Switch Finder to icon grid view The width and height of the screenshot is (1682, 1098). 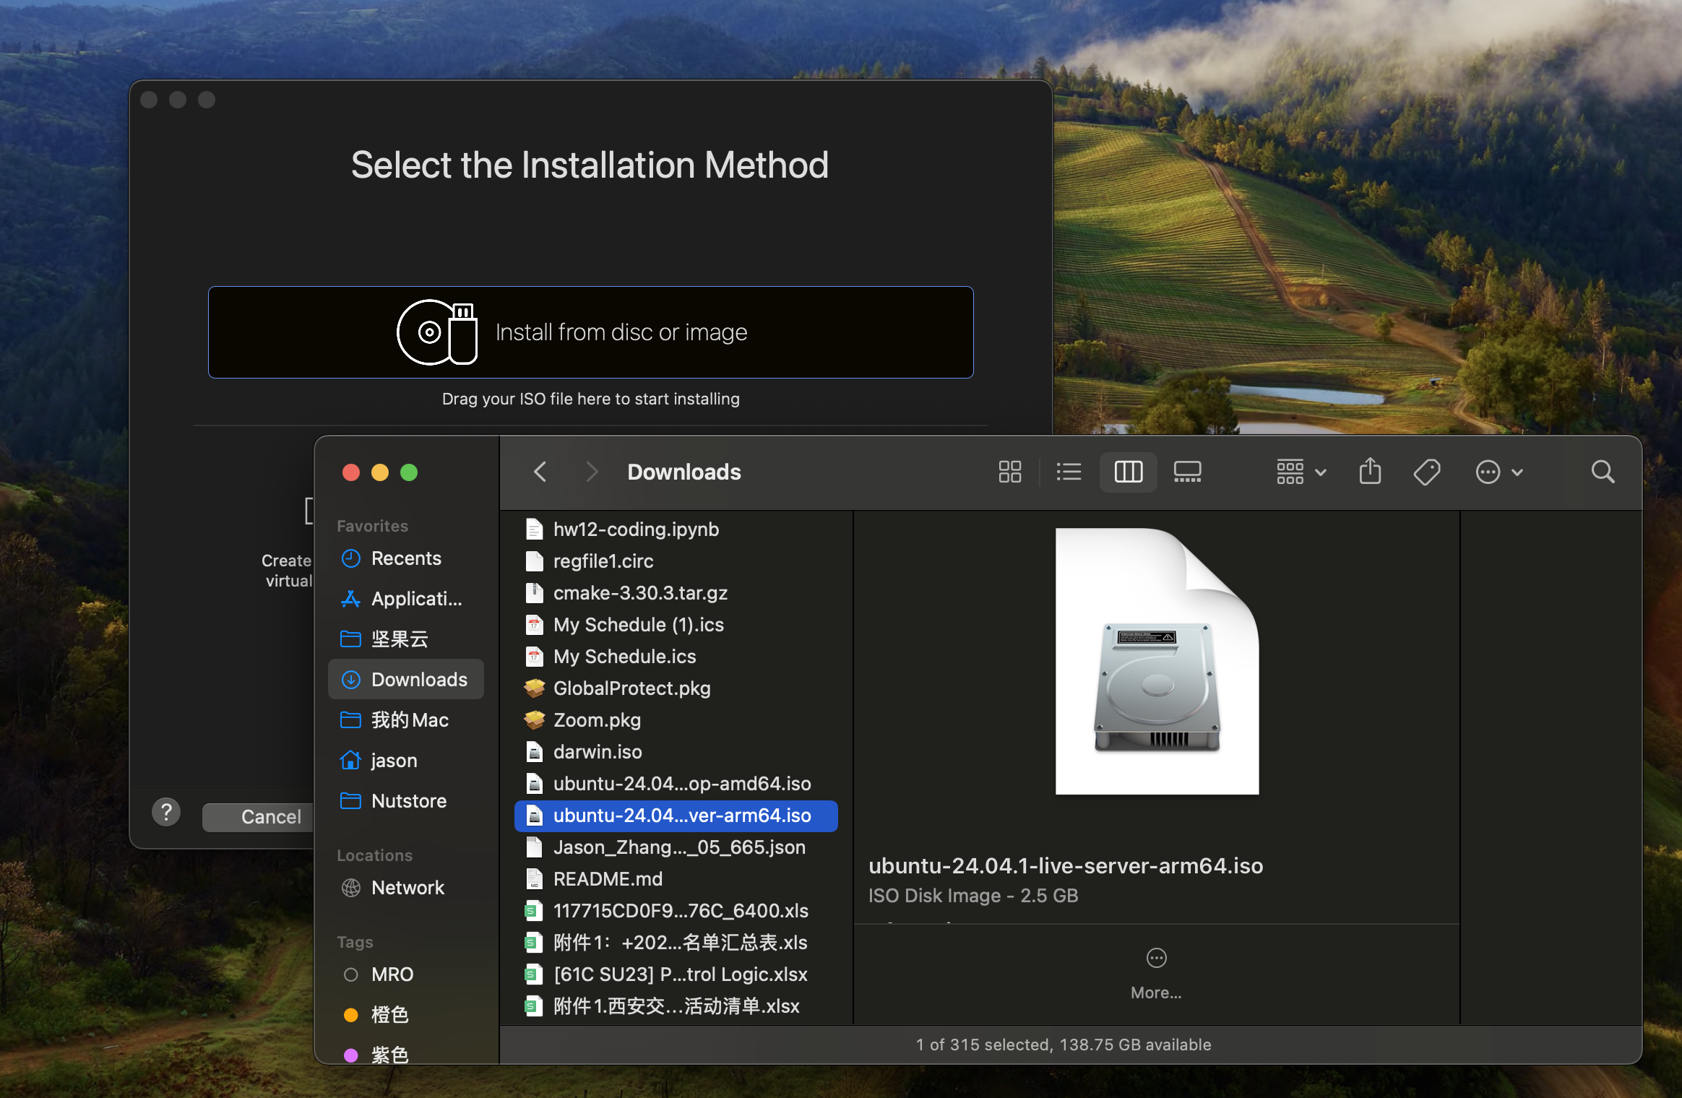[x=1009, y=472]
